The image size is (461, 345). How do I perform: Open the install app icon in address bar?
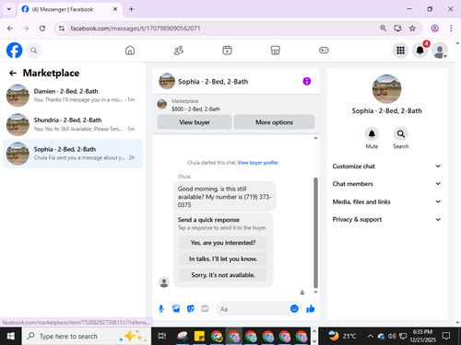pos(397,29)
